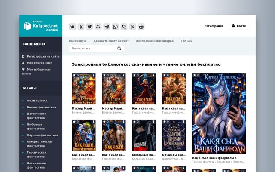This screenshot has width=275, height=172.
Task: Open the Любовная фантастика genre
Action: click(x=36, y=126)
